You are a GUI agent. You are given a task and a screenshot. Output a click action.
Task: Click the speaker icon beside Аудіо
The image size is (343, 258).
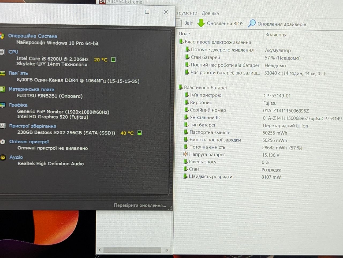(3, 158)
